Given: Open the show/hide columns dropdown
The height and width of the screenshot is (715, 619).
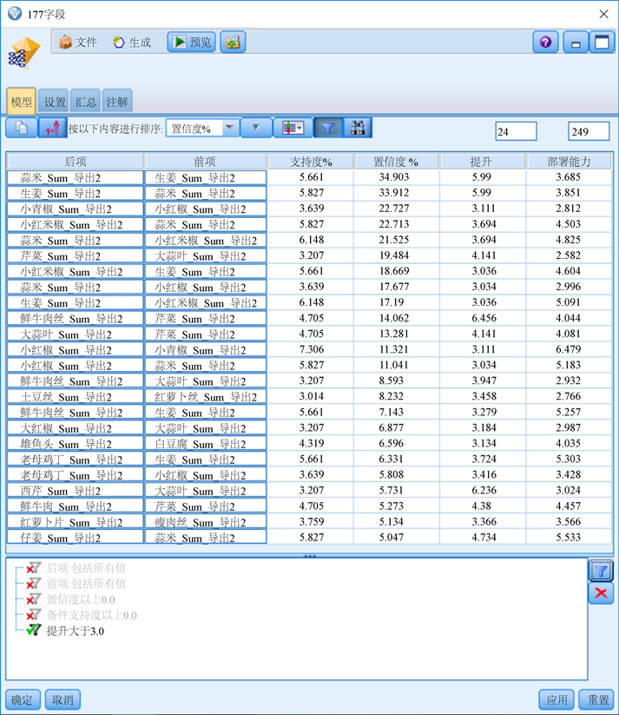Looking at the screenshot, I should (290, 129).
